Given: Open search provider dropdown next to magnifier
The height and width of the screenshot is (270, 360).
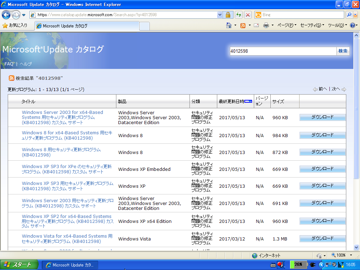Looking at the screenshot, I should pos(355,15).
